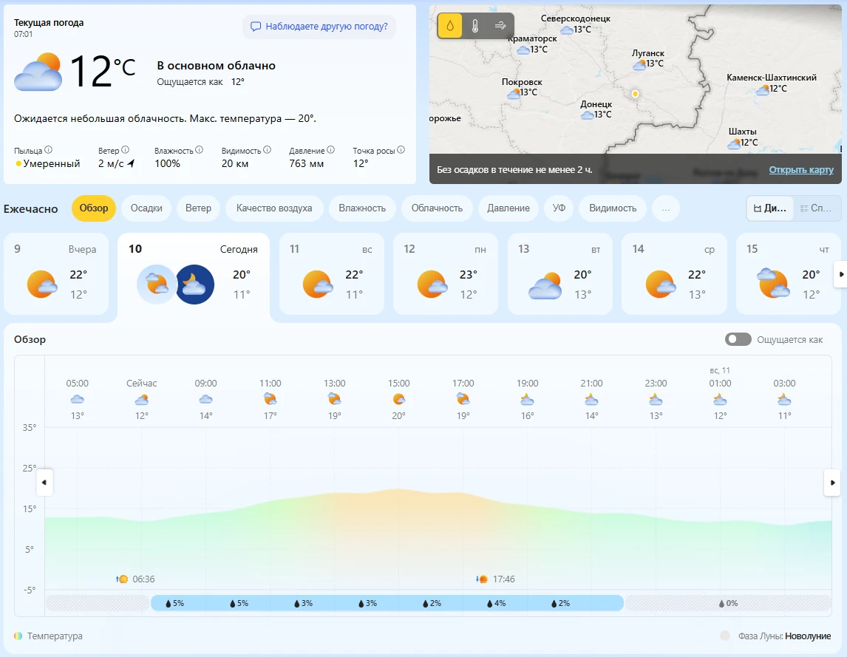Select Thursday 15 forecast card
The height and width of the screenshot is (657, 847).
(789, 274)
